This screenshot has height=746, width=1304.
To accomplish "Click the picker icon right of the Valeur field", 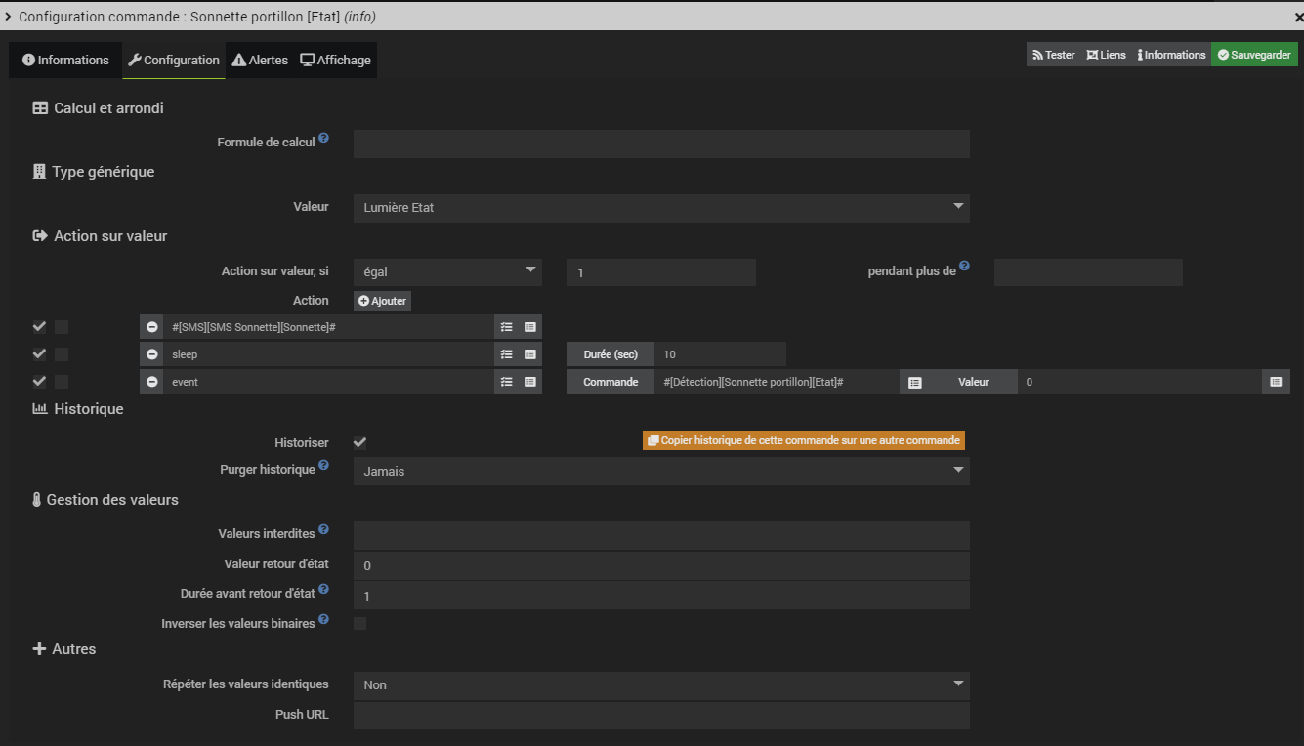I will 1275,382.
